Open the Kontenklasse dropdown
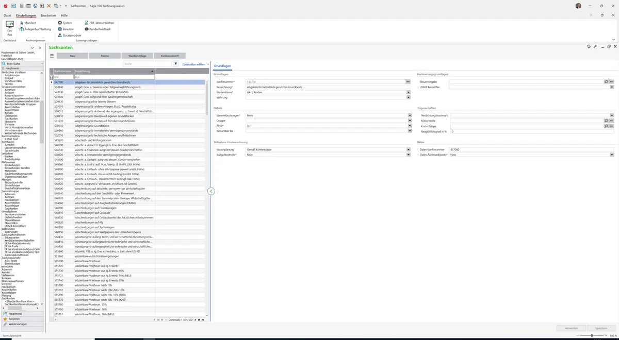This screenshot has height=340, width=619. pyautogui.click(x=410, y=92)
